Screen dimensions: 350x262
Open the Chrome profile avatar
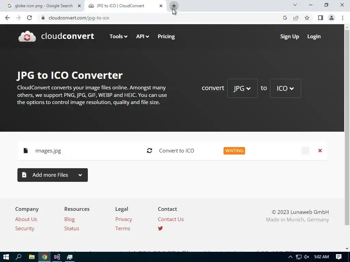coord(332,18)
